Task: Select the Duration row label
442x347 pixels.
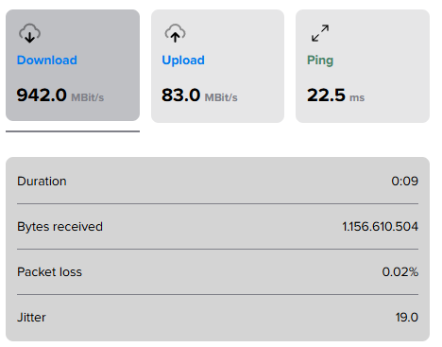Action: tap(42, 182)
